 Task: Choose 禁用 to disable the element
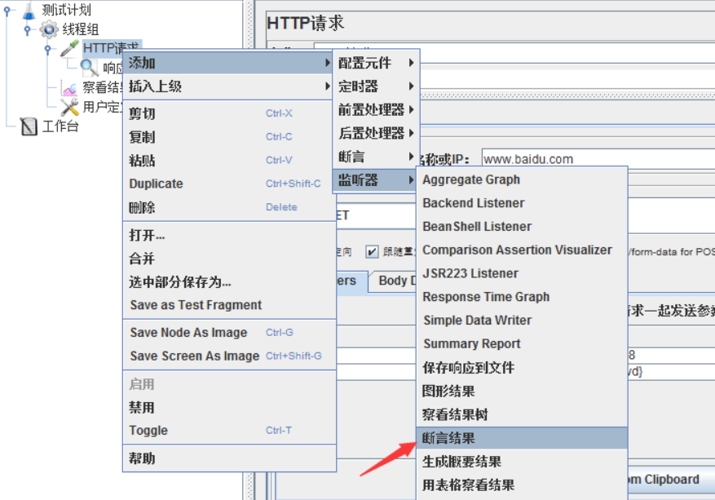pos(229,407)
